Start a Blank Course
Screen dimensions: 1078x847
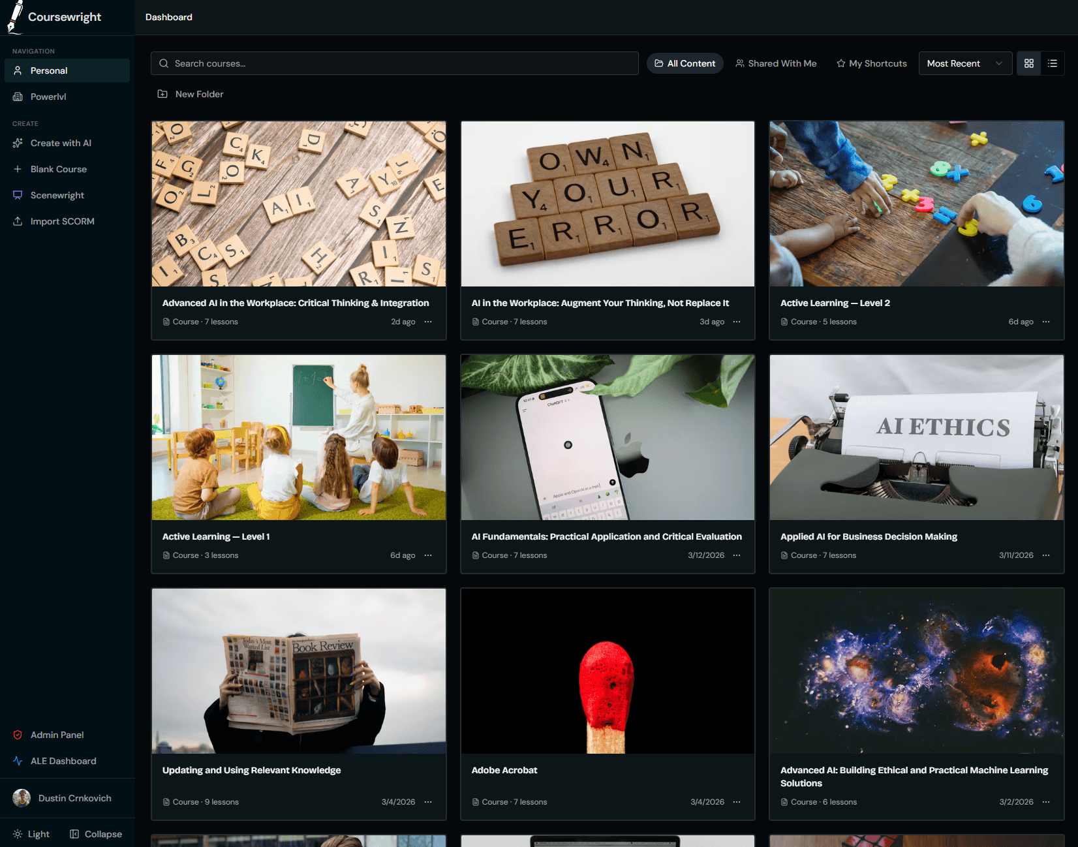tap(58, 169)
